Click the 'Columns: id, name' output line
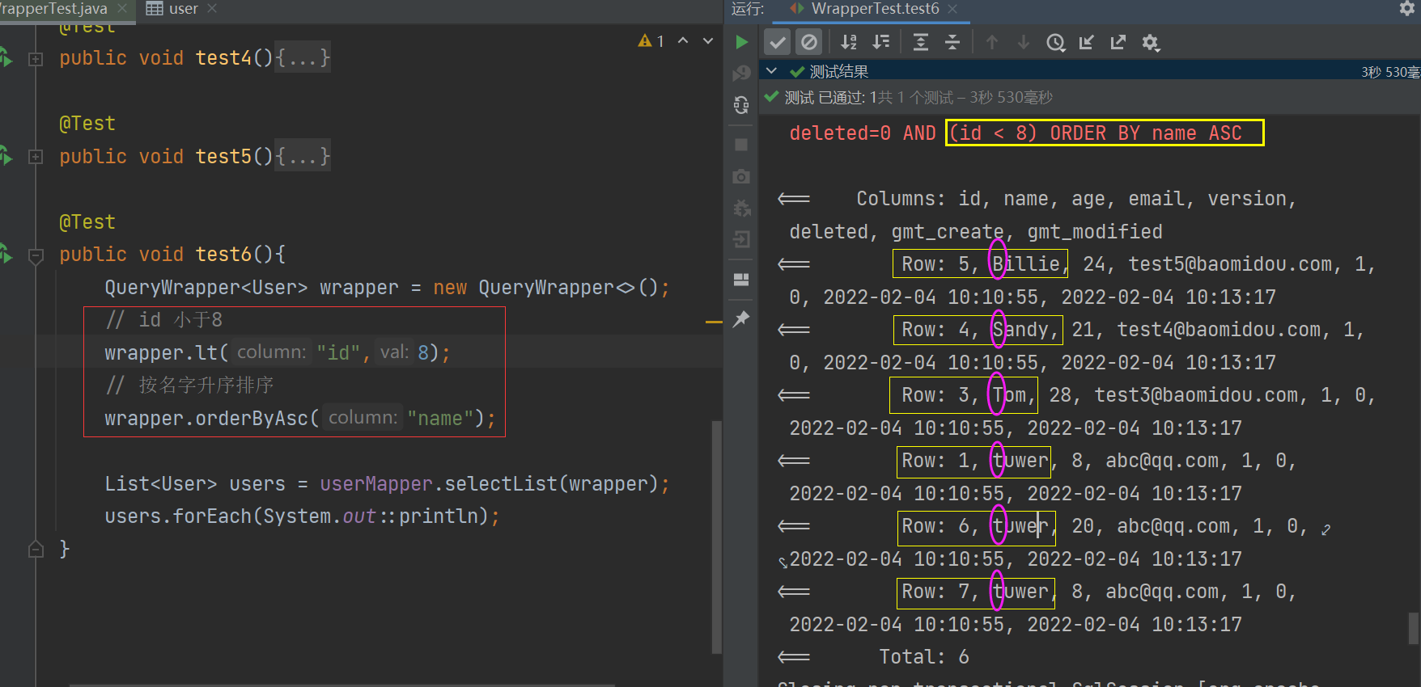Viewport: 1421px width, 687px height. point(1076,199)
